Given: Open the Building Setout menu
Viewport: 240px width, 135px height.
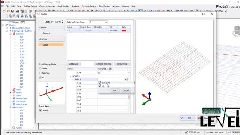Looking at the screenshot, I should click(30, 6).
